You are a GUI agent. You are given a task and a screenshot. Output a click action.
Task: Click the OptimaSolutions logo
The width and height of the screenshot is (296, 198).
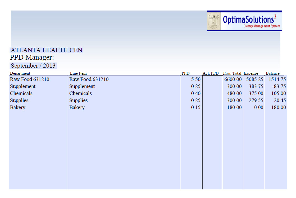[x=244, y=20]
